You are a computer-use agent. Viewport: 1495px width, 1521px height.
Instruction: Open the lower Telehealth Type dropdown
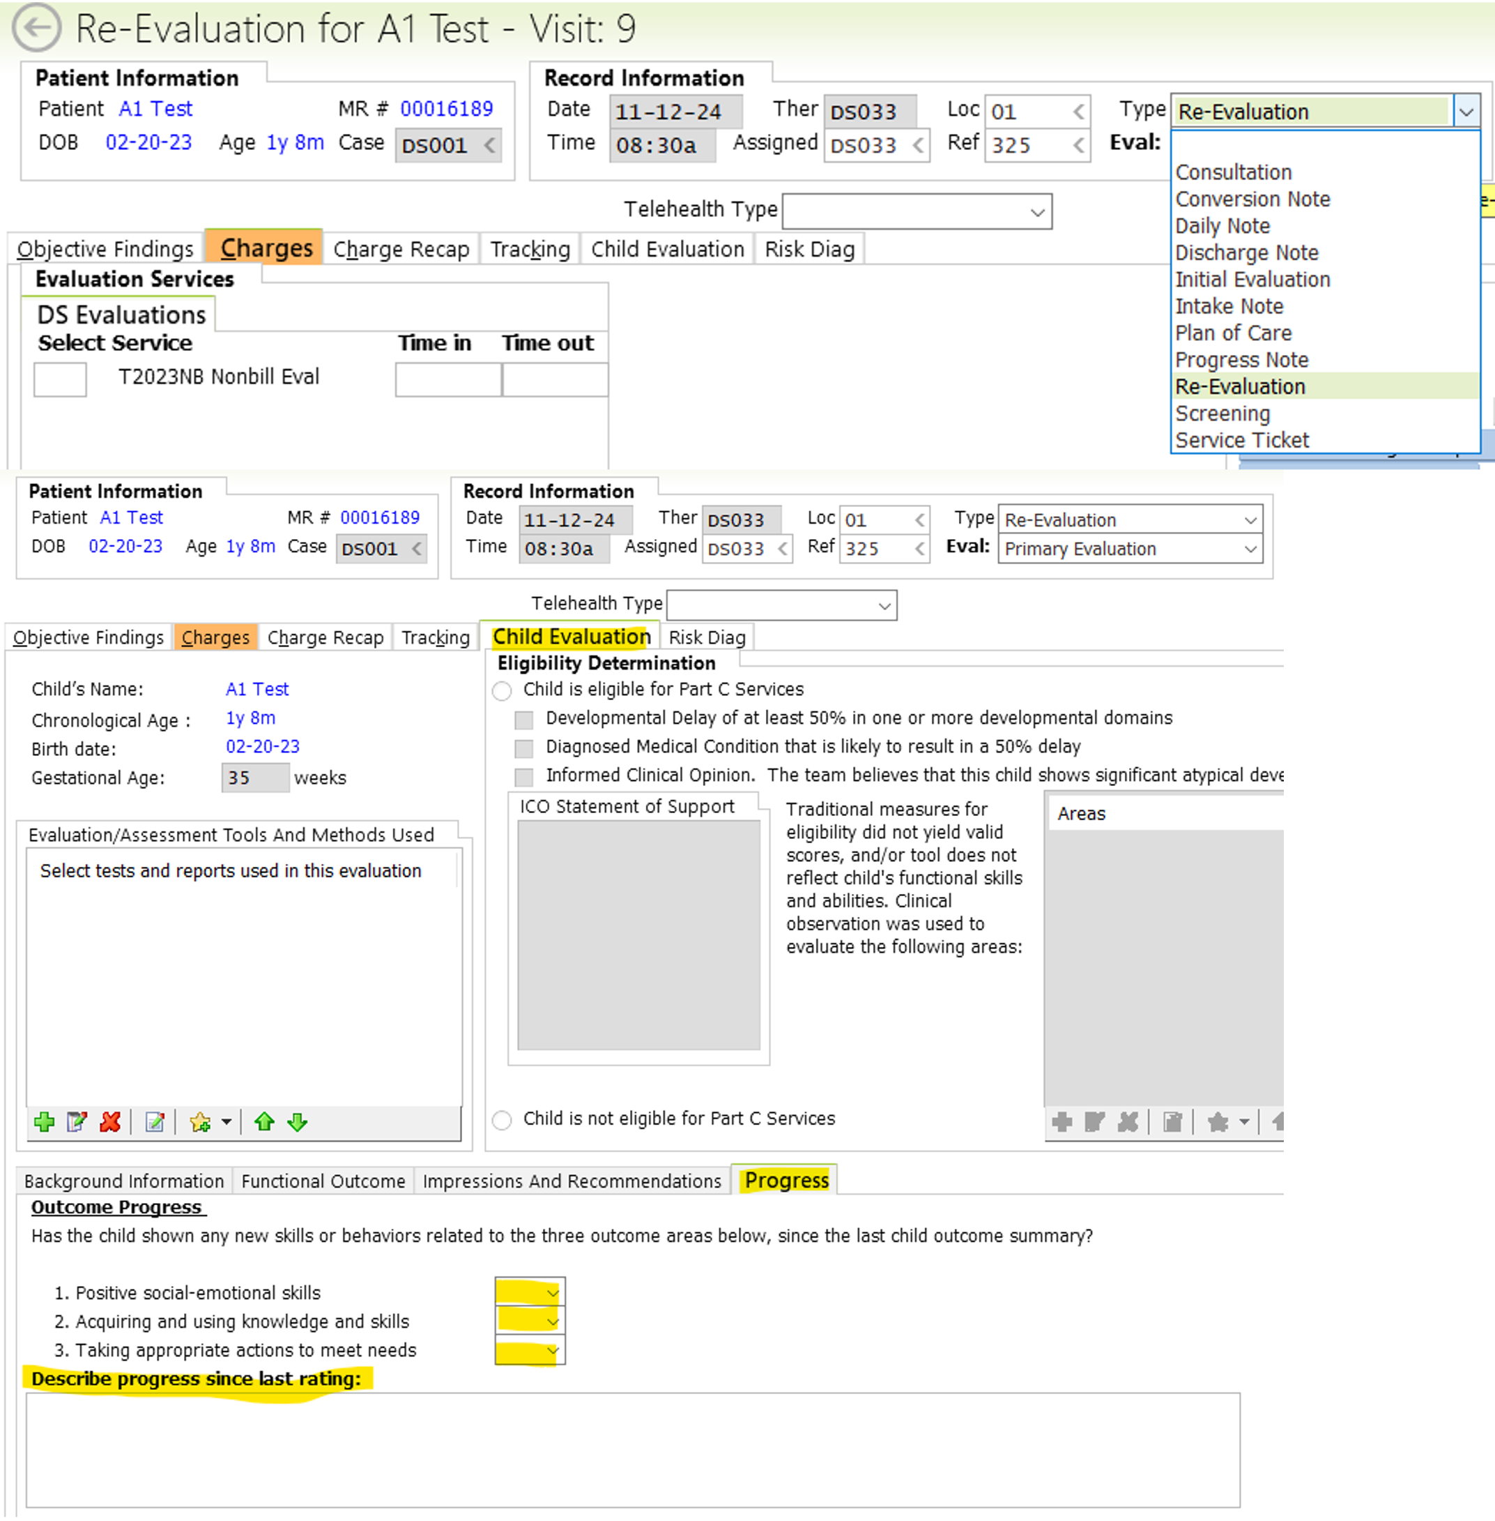click(x=884, y=606)
